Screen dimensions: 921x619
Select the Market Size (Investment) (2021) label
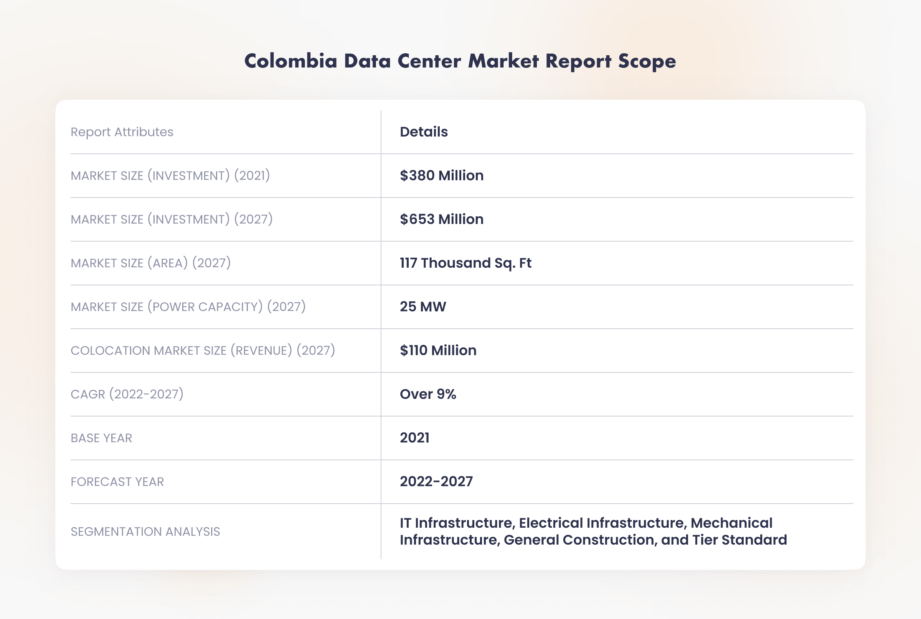pos(170,176)
